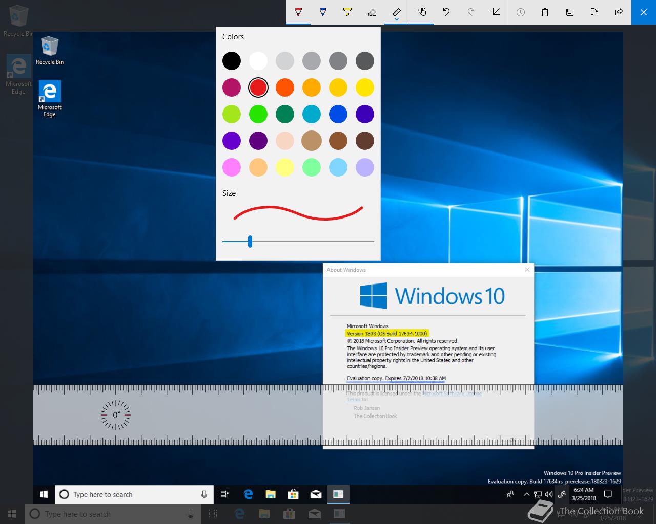This screenshot has height=524, width=656.
Task: Select the bright yellow swatch
Action: (x=365, y=88)
